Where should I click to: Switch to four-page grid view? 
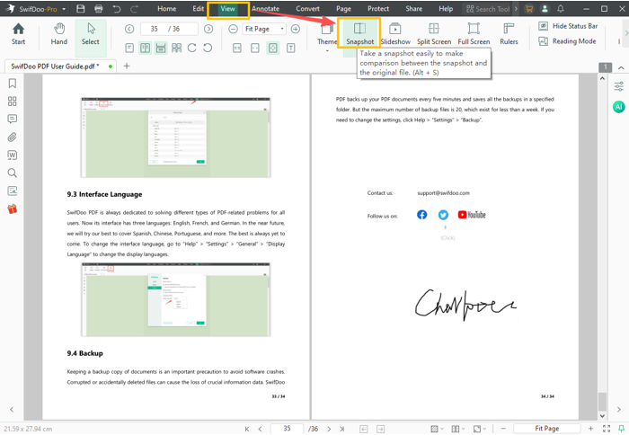176,49
